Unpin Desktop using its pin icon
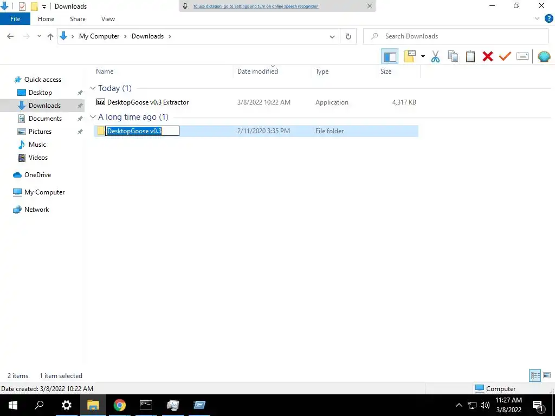This screenshot has height=416, width=555. [x=80, y=93]
